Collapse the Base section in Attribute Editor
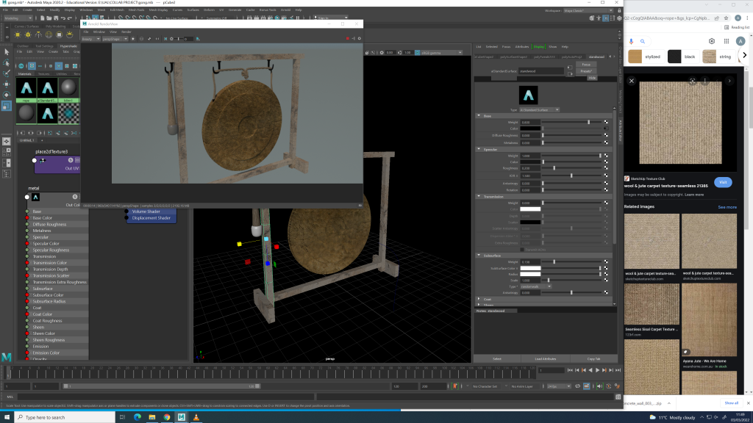The image size is (753, 423). point(479,115)
